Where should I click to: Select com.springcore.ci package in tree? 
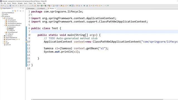click(12, 22)
